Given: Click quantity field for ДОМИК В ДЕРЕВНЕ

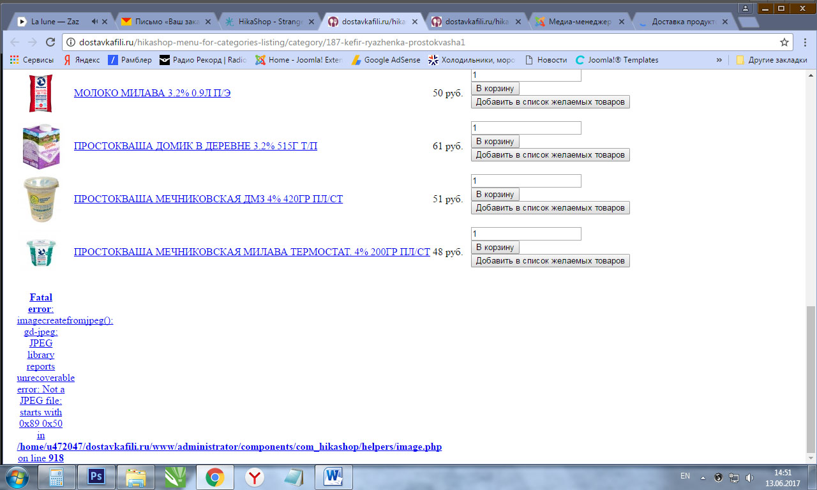Looking at the screenshot, I should pyautogui.click(x=526, y=128).
